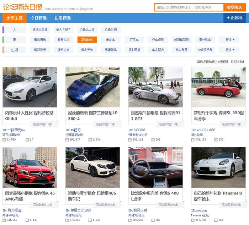The image size is (249, 225).
Task: Select the 全部主题 tab
Action: [15, 18]
